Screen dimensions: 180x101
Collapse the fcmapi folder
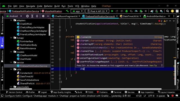(x=11, y=38)
